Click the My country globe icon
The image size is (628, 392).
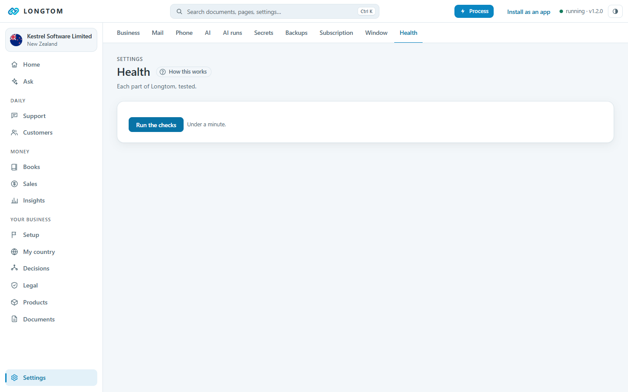coord(14,252)
